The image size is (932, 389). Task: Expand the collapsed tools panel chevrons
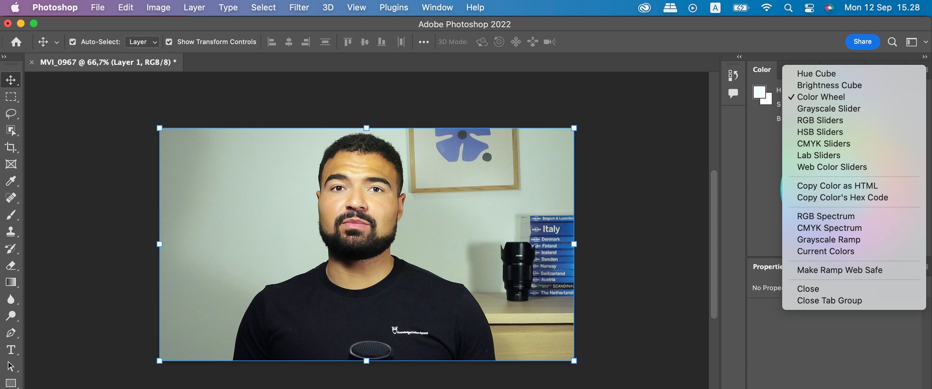click(4, 57)
